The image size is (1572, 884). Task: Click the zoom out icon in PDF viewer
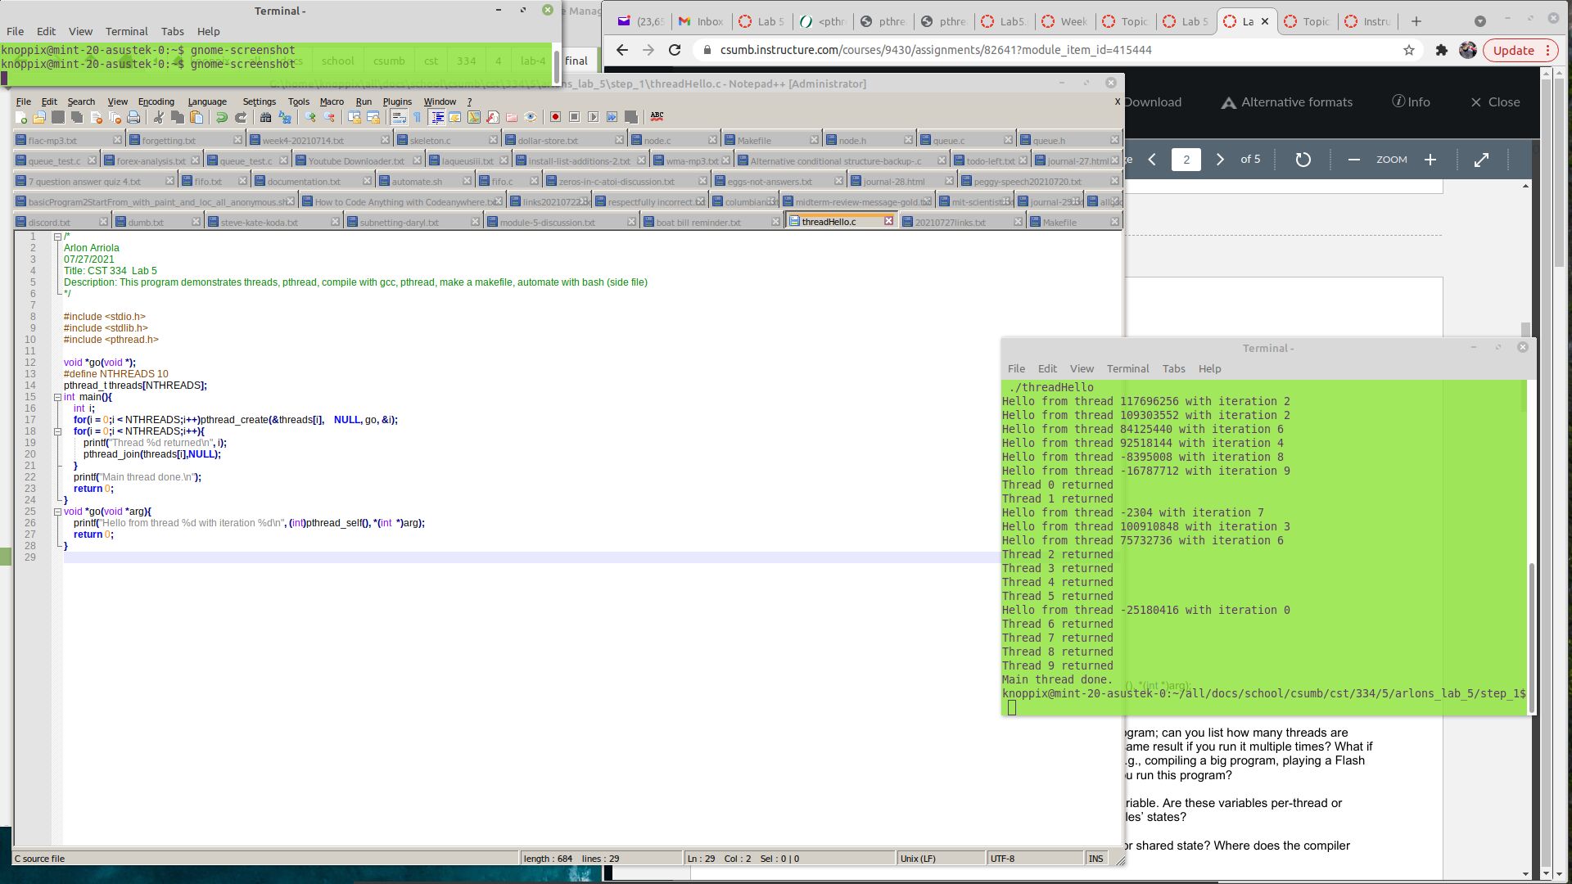[1353, 160]
